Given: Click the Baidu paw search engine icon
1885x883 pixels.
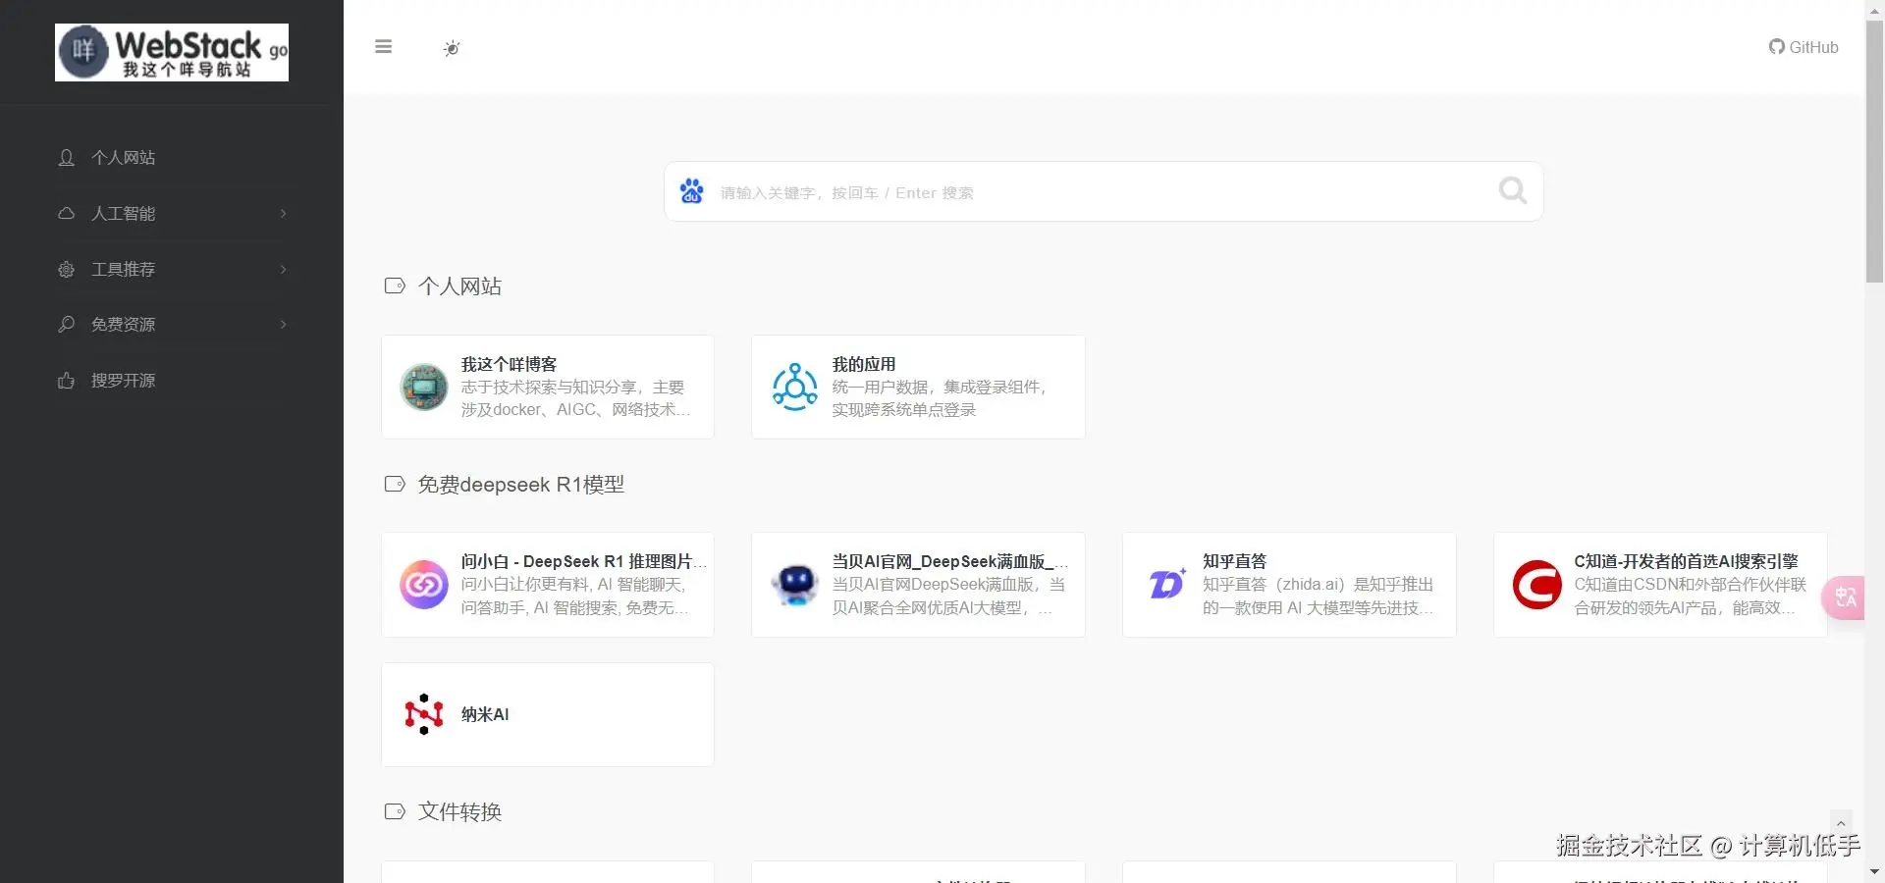Looking at the screenshot, I should (692, 191).
